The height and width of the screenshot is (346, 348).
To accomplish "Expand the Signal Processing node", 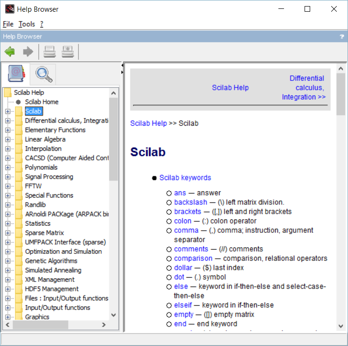I will point(8,177).
